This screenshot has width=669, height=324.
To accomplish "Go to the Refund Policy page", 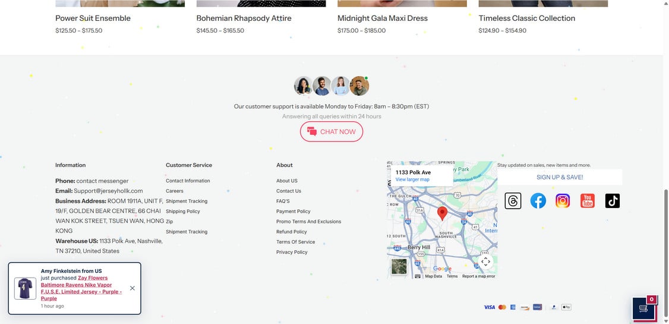I will [292, 232].
